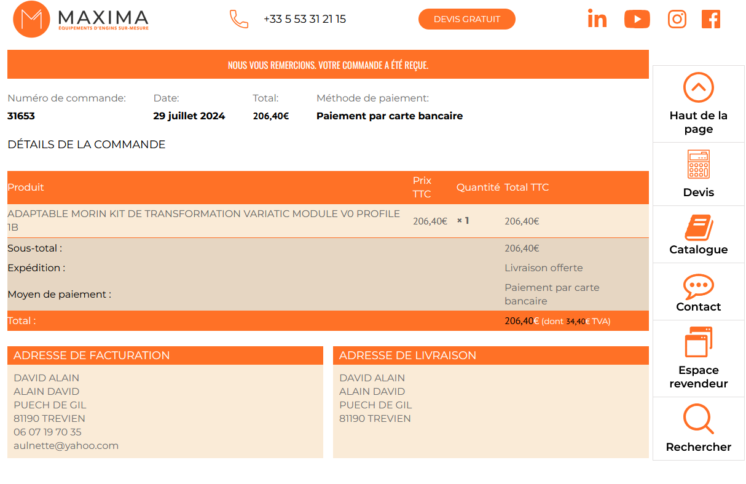746x484 pixels.
Task: Call the +33 5 53 31 21 15 number
Action: tap(304, 19)
